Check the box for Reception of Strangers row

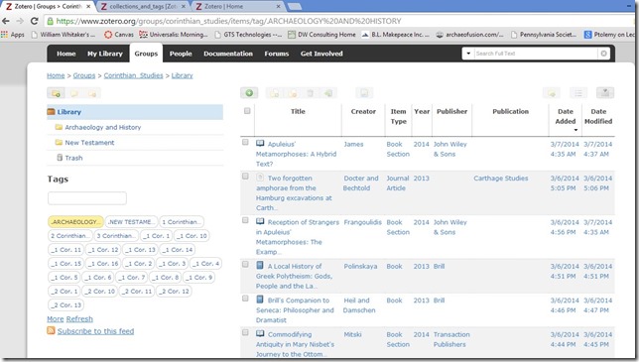pos(245,220)
